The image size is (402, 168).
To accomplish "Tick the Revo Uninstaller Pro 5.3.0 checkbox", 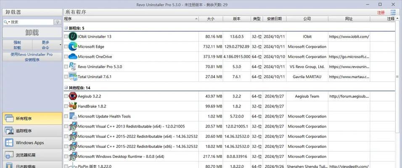I will [66, 67].
